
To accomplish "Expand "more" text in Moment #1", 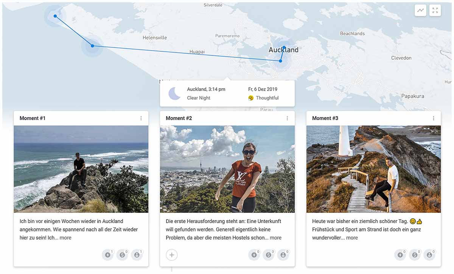I will 65,238.
